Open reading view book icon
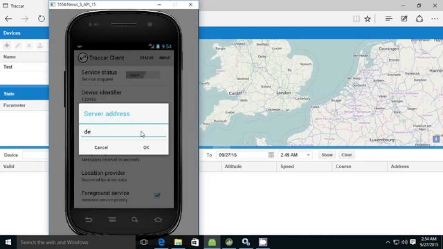This screenshot has height=249, width=443. click(356, 19)
